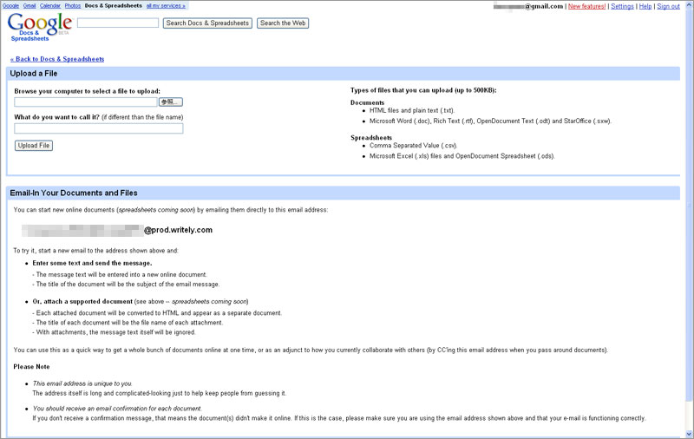Open the New features! link
Screen dimensions: 694x439
coord(587,6)
